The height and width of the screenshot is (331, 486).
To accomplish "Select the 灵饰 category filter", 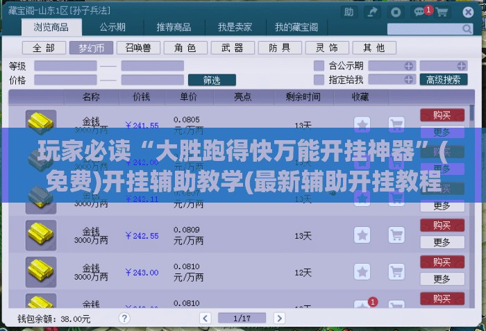I will [x=327, y=48].
